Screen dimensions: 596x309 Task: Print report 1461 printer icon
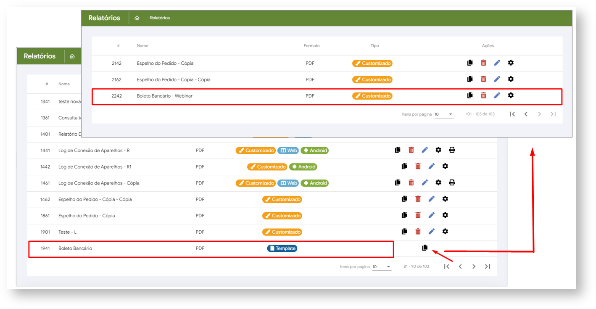(x=452, y=183)
